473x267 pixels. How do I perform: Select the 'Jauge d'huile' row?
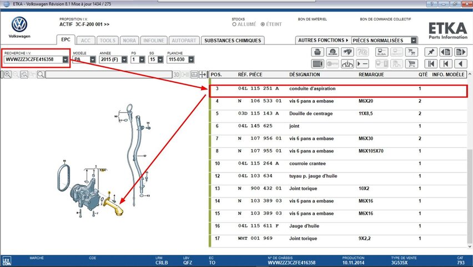pyautogui.click(x=338, y=228)
